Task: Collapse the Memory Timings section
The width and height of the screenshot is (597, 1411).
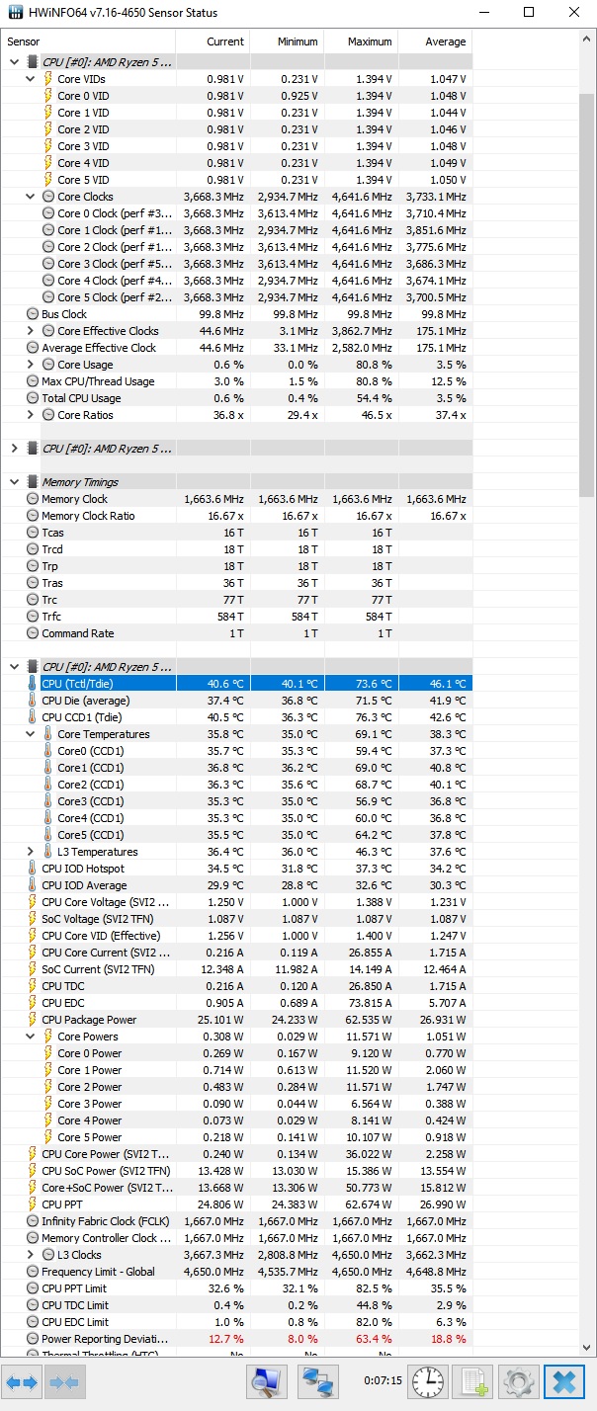Action: click(x=14, y=482)
